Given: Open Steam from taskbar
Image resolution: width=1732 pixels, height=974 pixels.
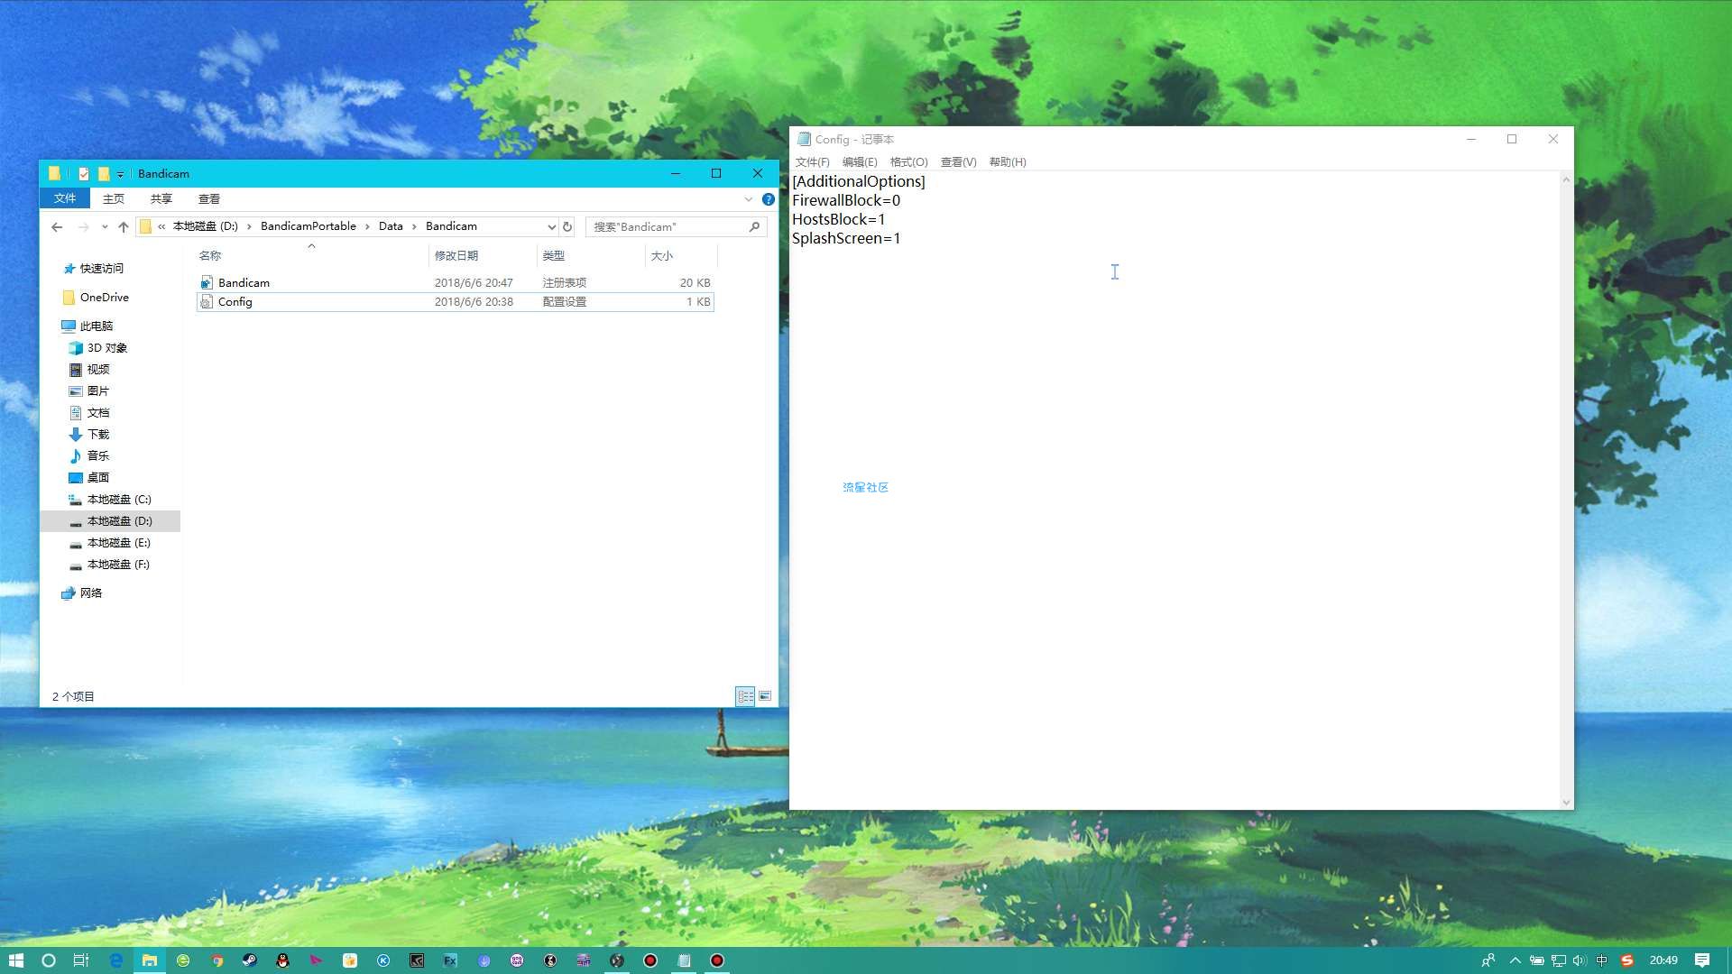Looking at the screenshot, I should pos(250,960).
